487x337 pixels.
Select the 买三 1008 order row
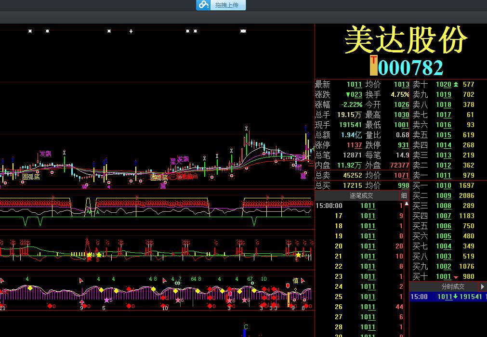(x=444, y=206)
